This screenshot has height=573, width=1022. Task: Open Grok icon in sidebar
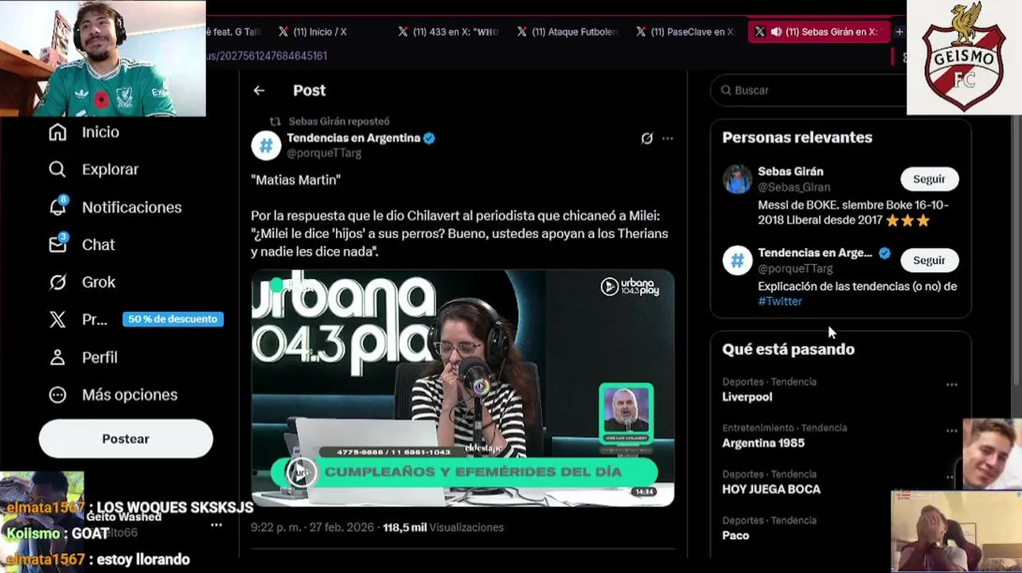[x=57, y=282]
